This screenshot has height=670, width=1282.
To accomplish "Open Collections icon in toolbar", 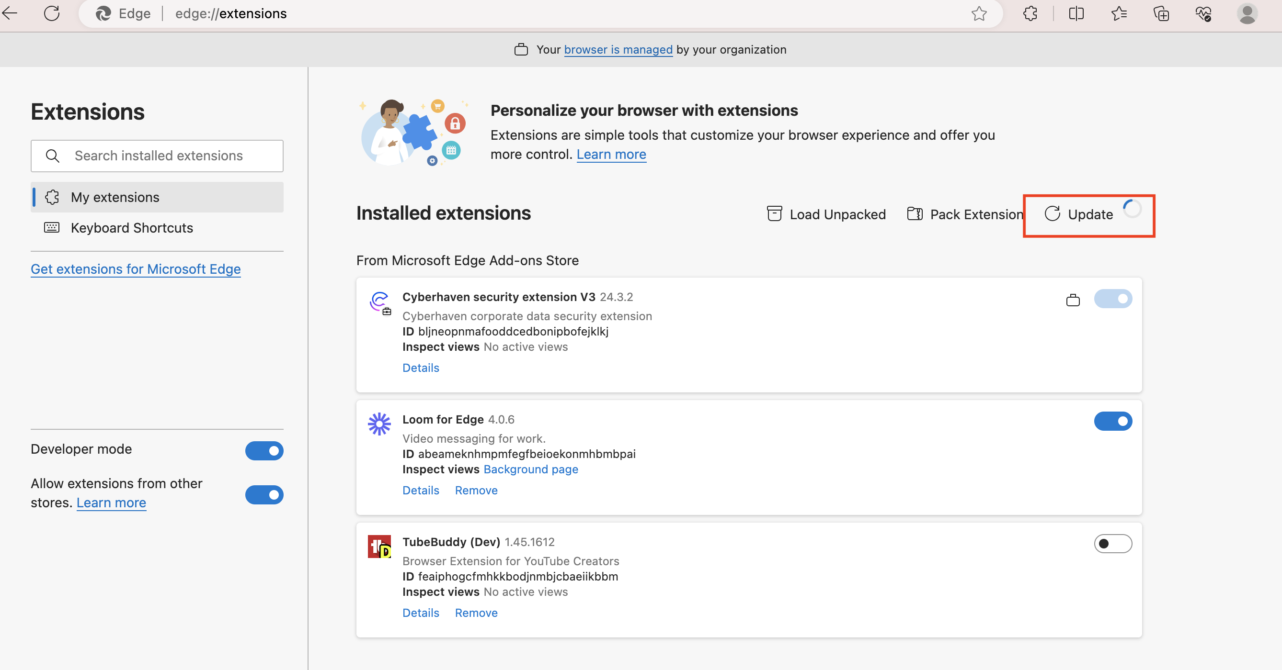I will [1161, 13].
